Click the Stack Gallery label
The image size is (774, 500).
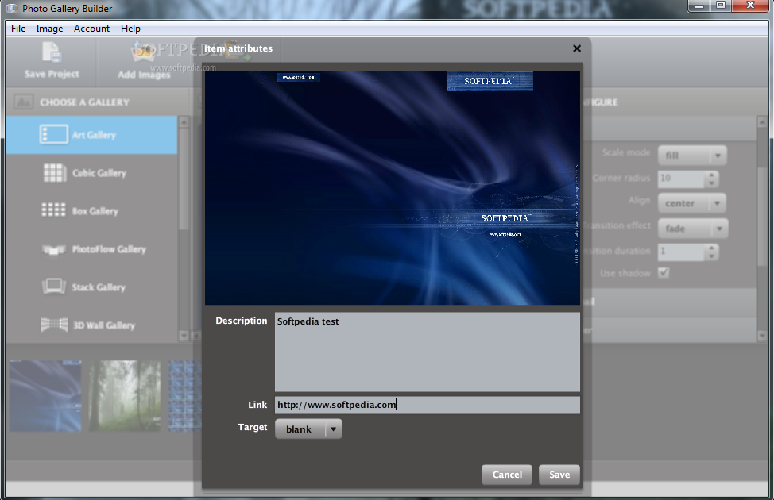pyautogui.click(x=99, y=287)
